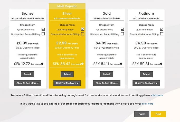
Task: Expand Platinum plan Click To See More
Action: pos(146,83)
